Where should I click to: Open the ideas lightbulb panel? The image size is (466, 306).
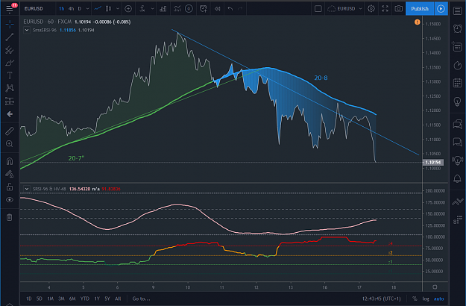tap(457, 102)
